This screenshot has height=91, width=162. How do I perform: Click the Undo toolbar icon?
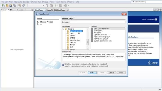[x=20, y=6]
